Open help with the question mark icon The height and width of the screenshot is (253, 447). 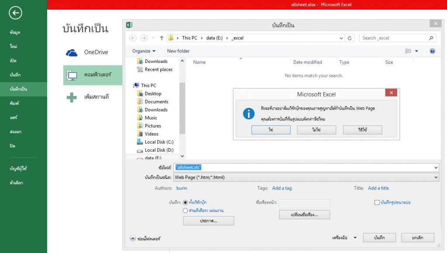tap(432, 51)
